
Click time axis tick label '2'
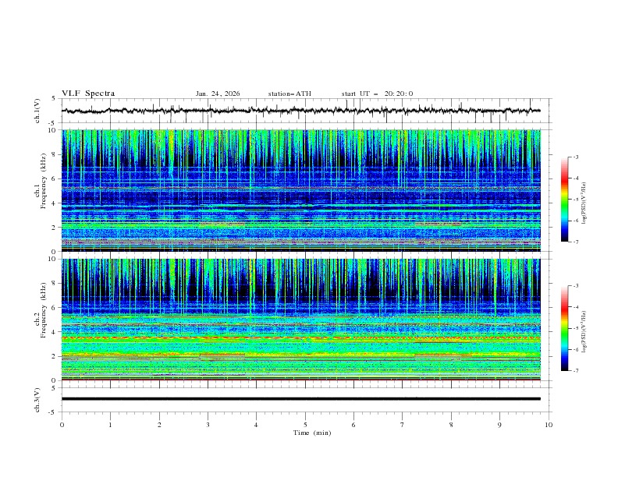[x=159, y=425]
